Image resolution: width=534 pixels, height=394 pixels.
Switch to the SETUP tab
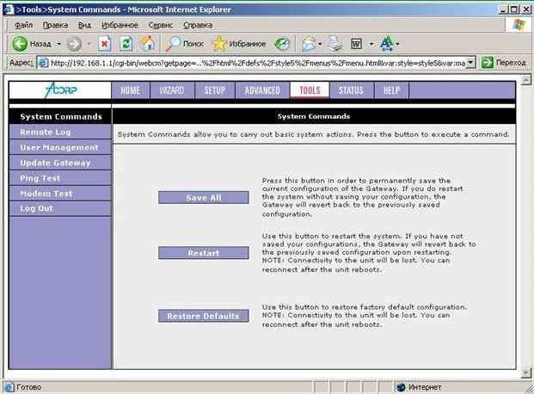click(x=215, y=90)
